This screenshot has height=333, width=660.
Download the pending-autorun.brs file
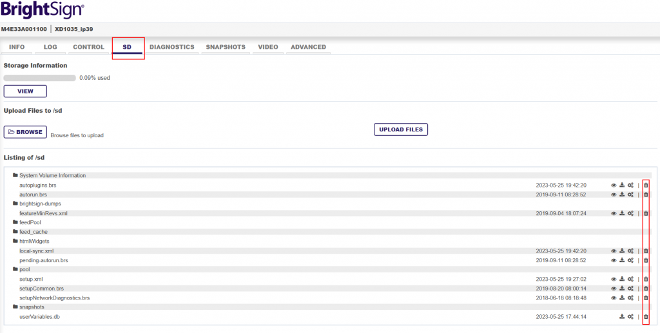[622, 260]
